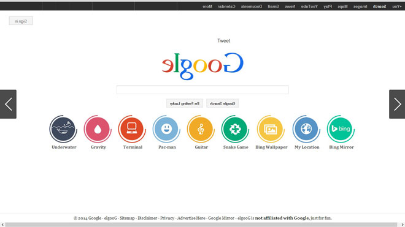
Task: Click the mirrored I'm Feeling Lucky button
Action: tap(185, 103)
